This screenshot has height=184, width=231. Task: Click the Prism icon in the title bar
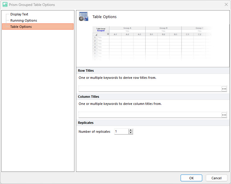tap(5, 5)
